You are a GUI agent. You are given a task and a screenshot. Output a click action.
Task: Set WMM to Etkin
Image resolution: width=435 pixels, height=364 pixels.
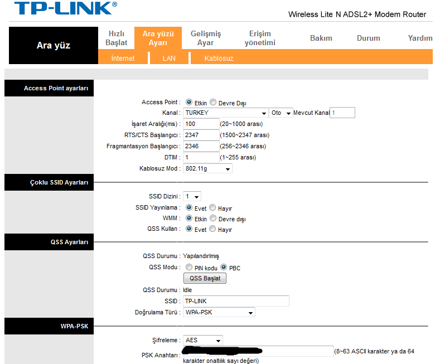(189, 218)
